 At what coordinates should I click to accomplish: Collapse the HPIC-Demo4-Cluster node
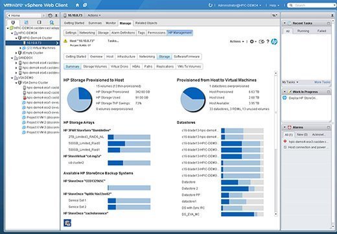click(x=16, y=38)
